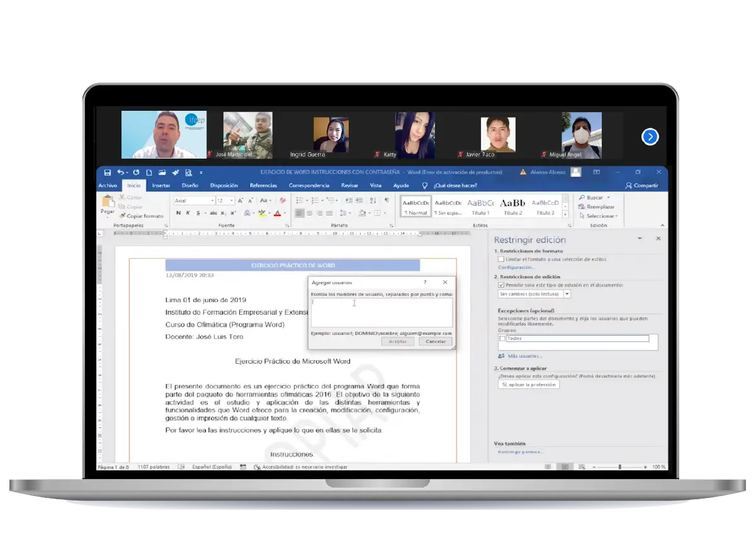Click Copiar formato brush
This screenshot has width=756, height=542.
point(141,216)
